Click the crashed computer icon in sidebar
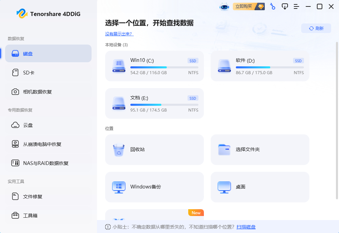This screenshot has width=339, height=233. [x=15, y=144]
